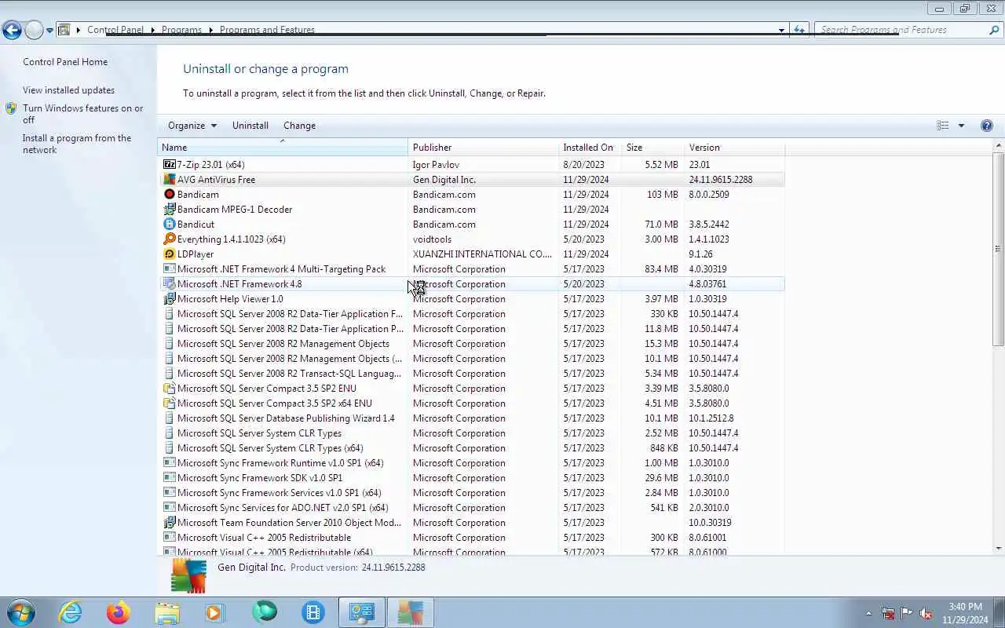Viewport: 1005px width, 628px height.
Task: Select SQL Server Compact 3.5 SP2 ENU icon
Action: pos(169,388)
